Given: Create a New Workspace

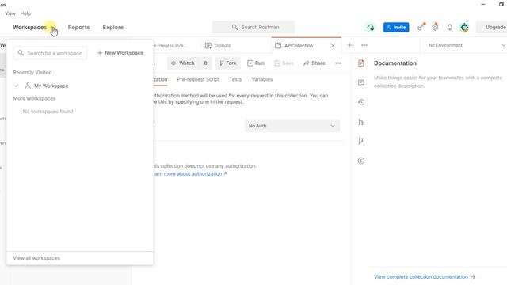Looking at the screenshot, I should point(120,53).
